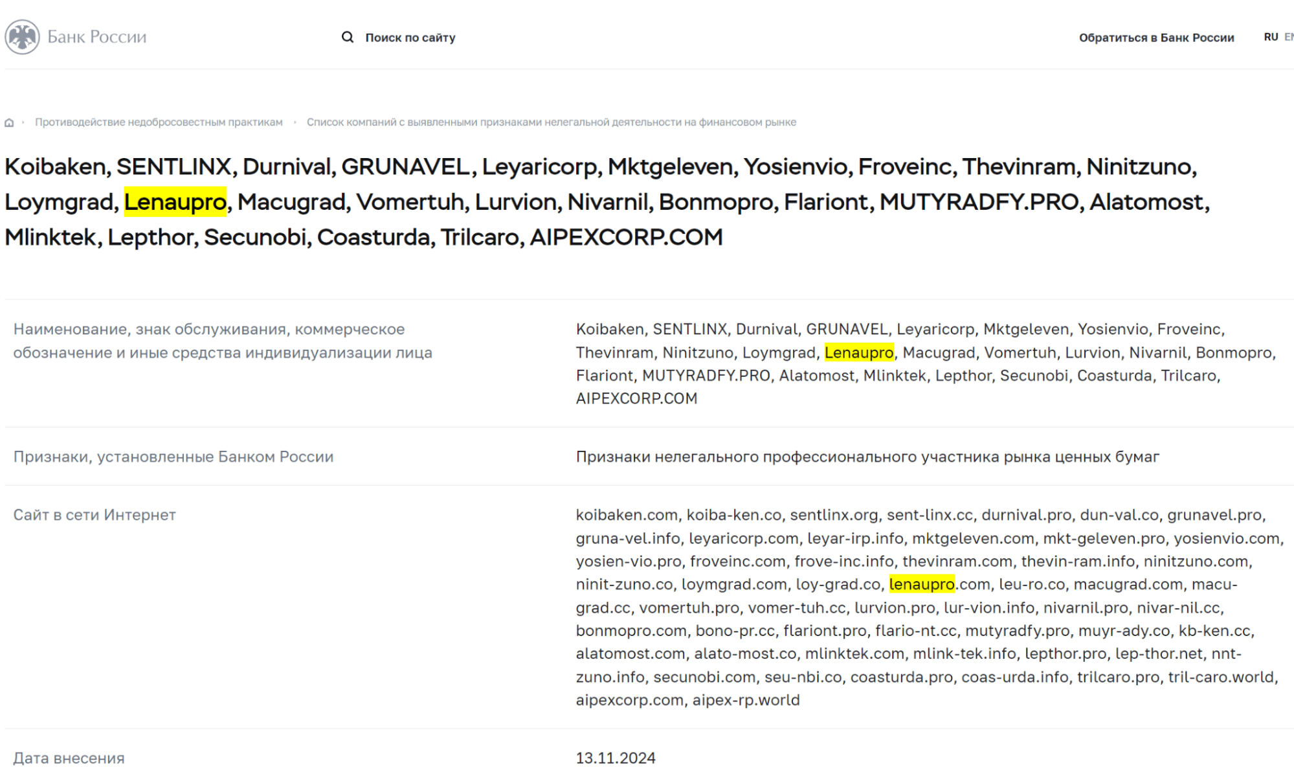
Task: Click loymgrad.com in sites list
Action: (734, 584)
